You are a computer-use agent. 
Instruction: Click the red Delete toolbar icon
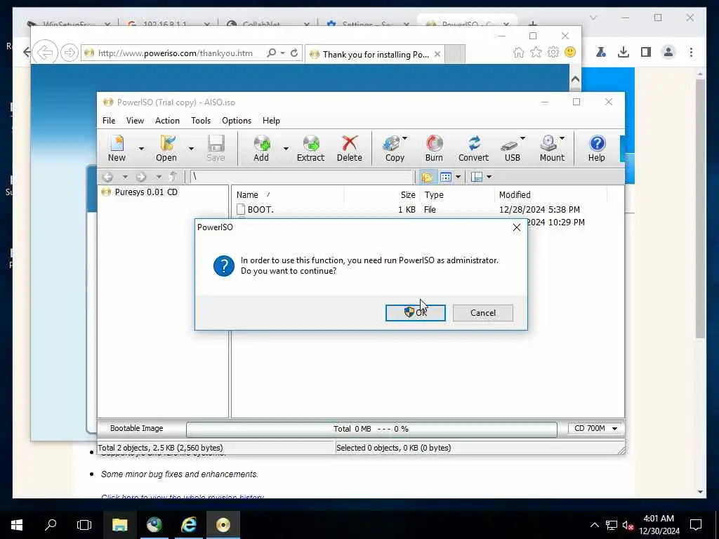350,148
